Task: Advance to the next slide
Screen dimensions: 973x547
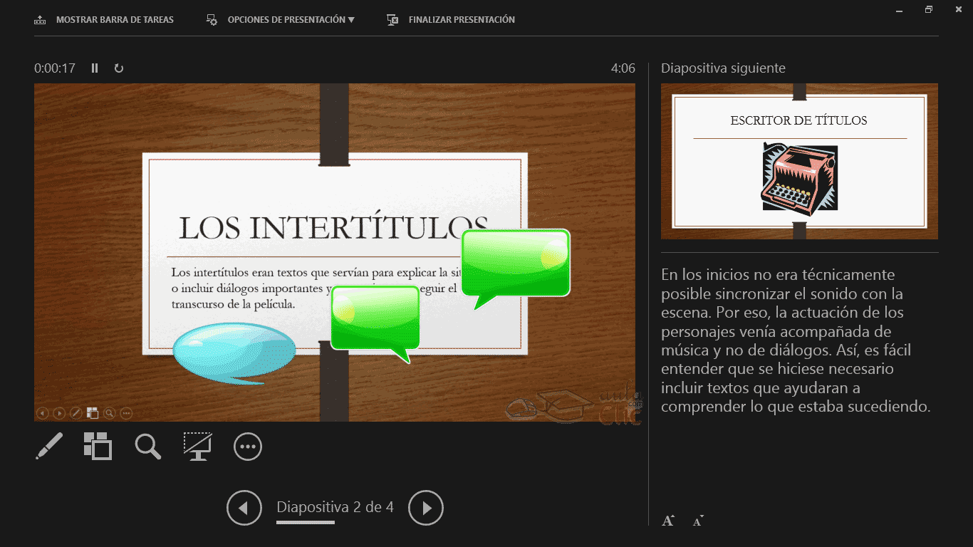Action: pos(426,508)
